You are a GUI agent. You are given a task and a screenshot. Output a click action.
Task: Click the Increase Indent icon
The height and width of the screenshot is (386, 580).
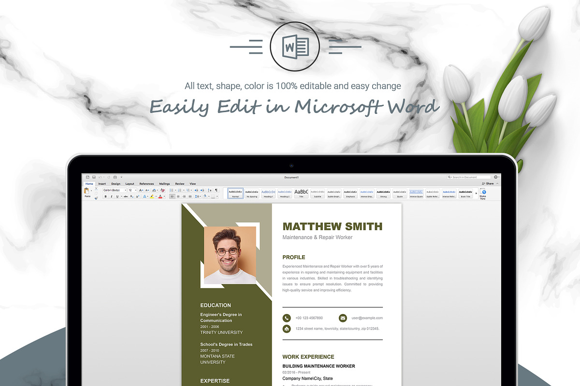pyautogui.click(x=202, y=190)
